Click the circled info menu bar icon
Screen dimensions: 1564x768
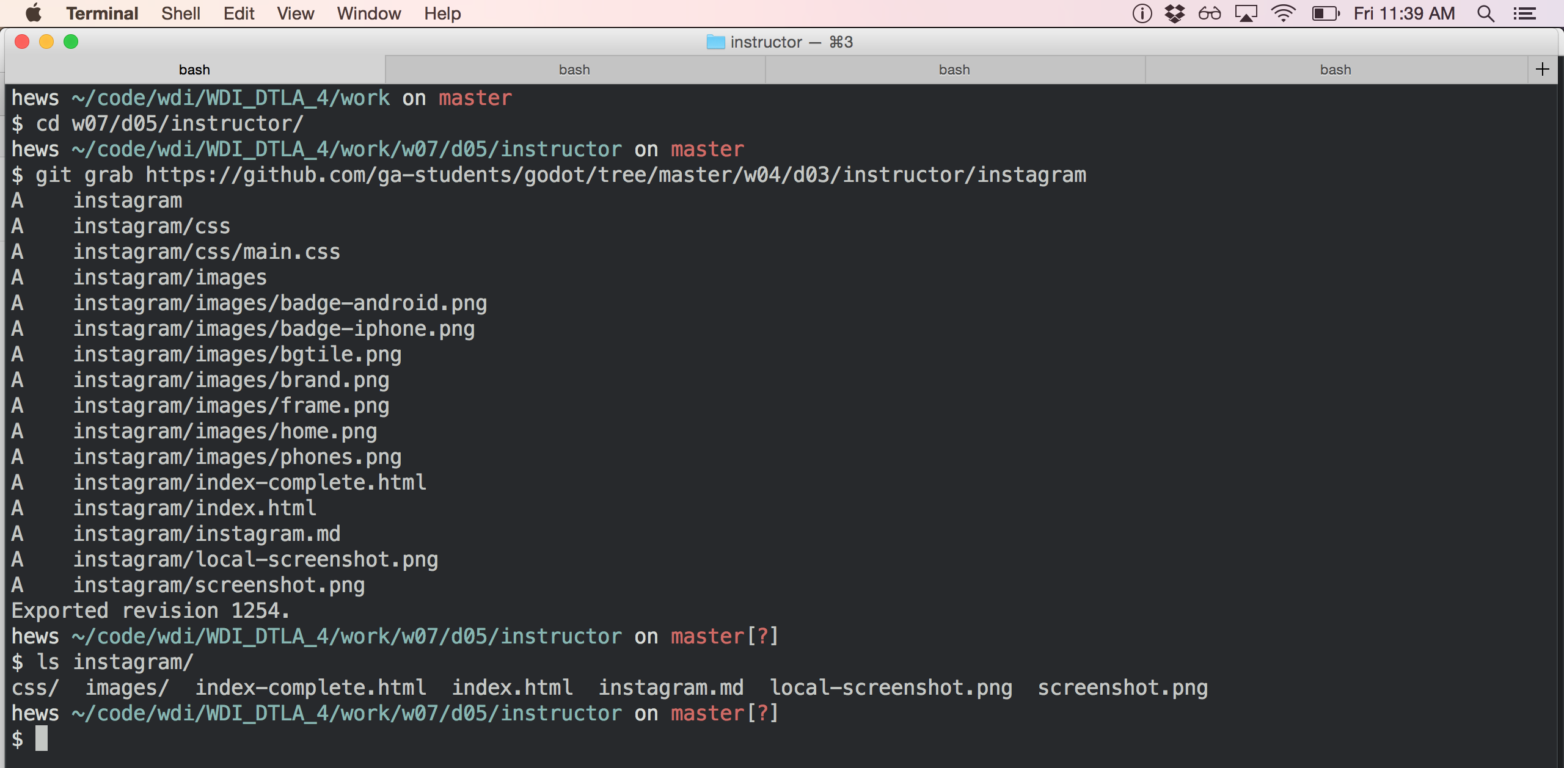(x=1142, y=13)
